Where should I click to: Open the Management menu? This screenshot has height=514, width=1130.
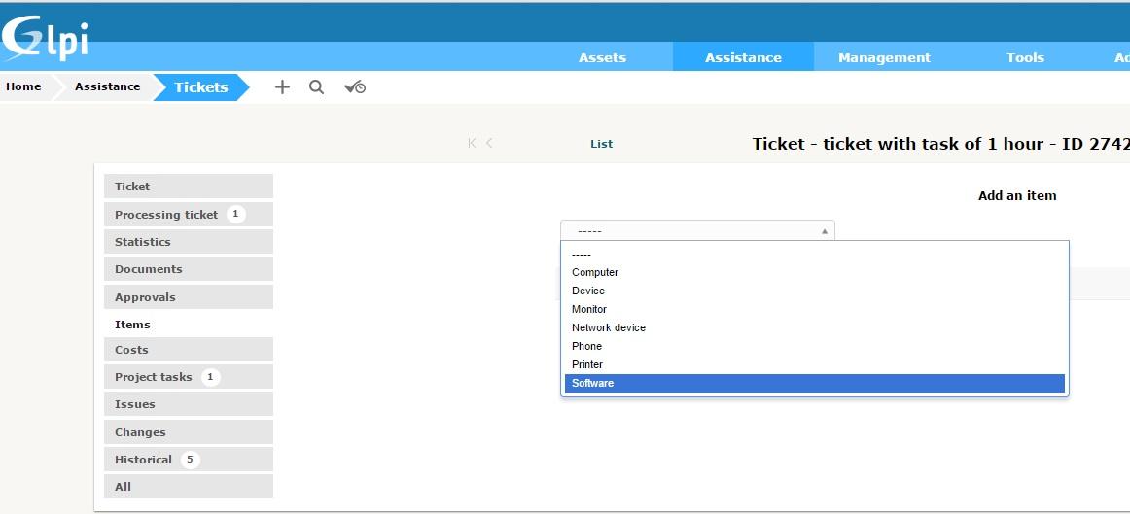click(x=884, y=57)
